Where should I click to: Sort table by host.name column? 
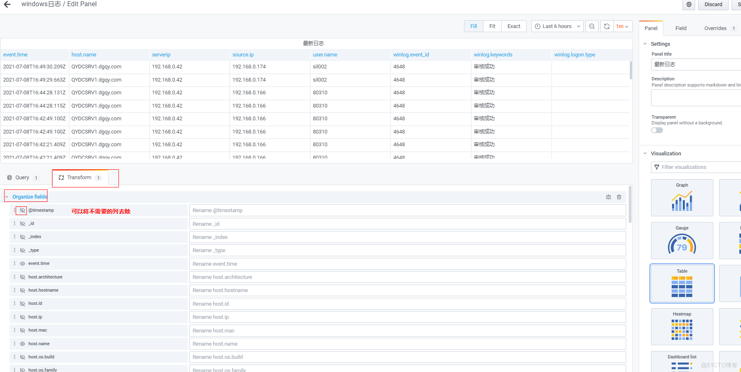pyautogui.click(x=84, y=55)
